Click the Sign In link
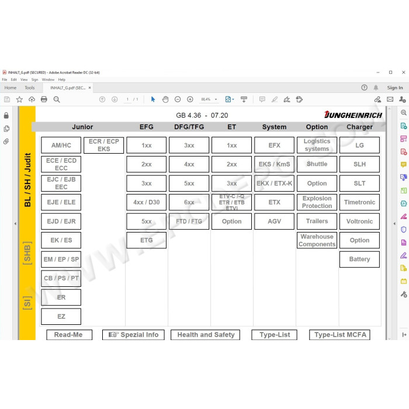The image size is (409, 409). 395,88
